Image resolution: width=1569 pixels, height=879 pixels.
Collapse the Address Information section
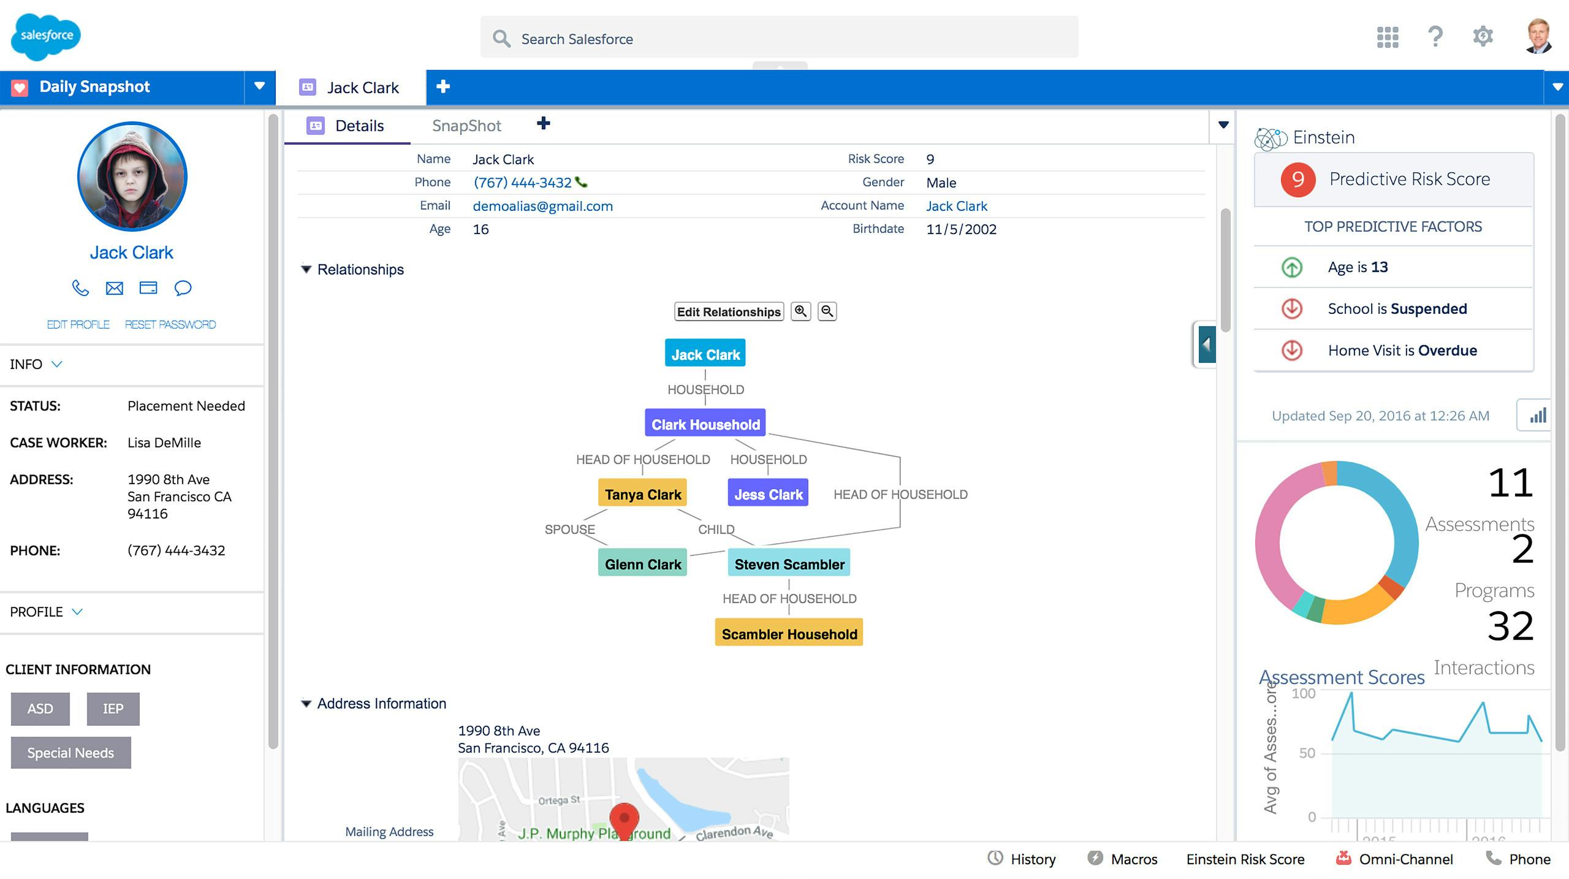(x=306, y=703)
